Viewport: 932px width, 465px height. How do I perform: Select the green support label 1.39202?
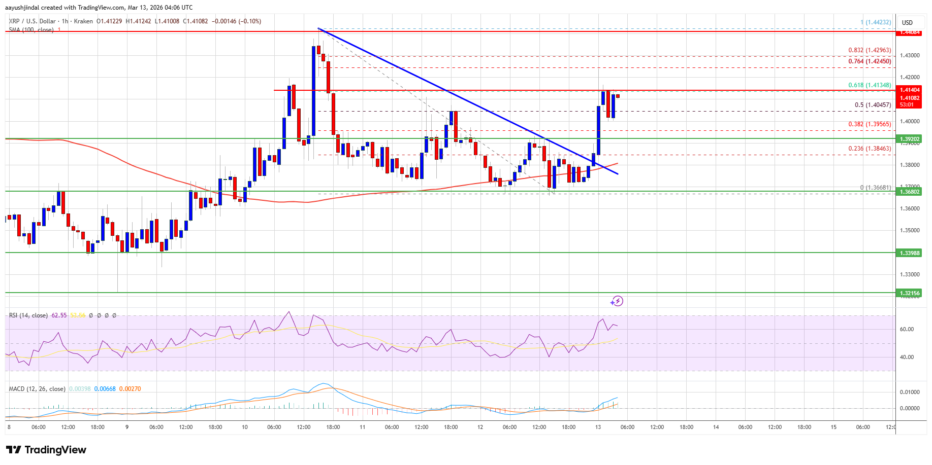tap(909, 138)
